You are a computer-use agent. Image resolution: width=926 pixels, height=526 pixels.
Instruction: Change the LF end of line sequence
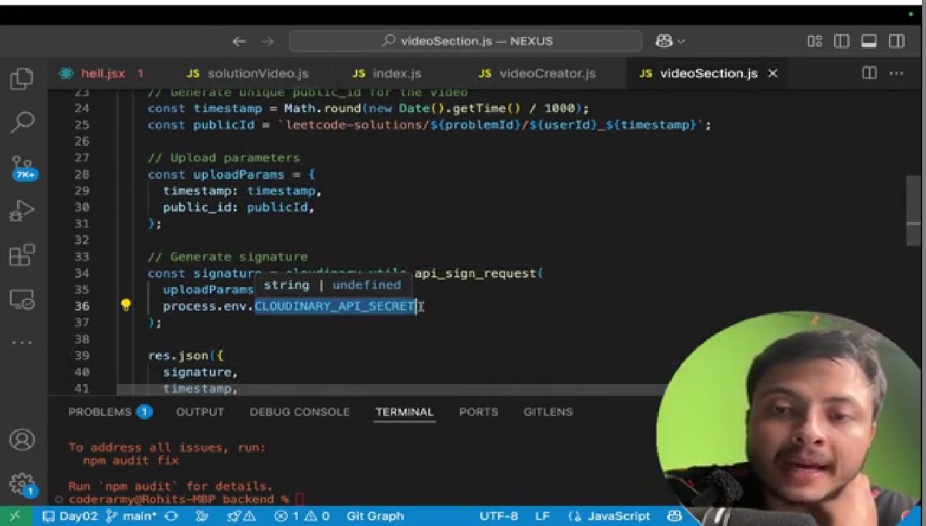pyautogui.click(x=542, y=516)
